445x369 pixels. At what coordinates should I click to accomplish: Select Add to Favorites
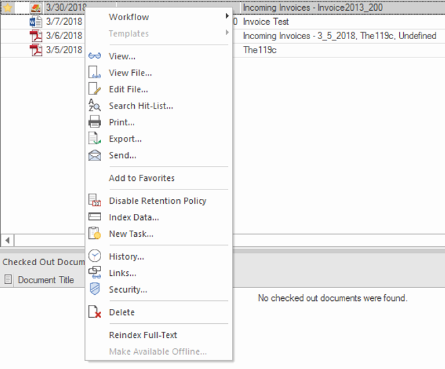(158, 177)
